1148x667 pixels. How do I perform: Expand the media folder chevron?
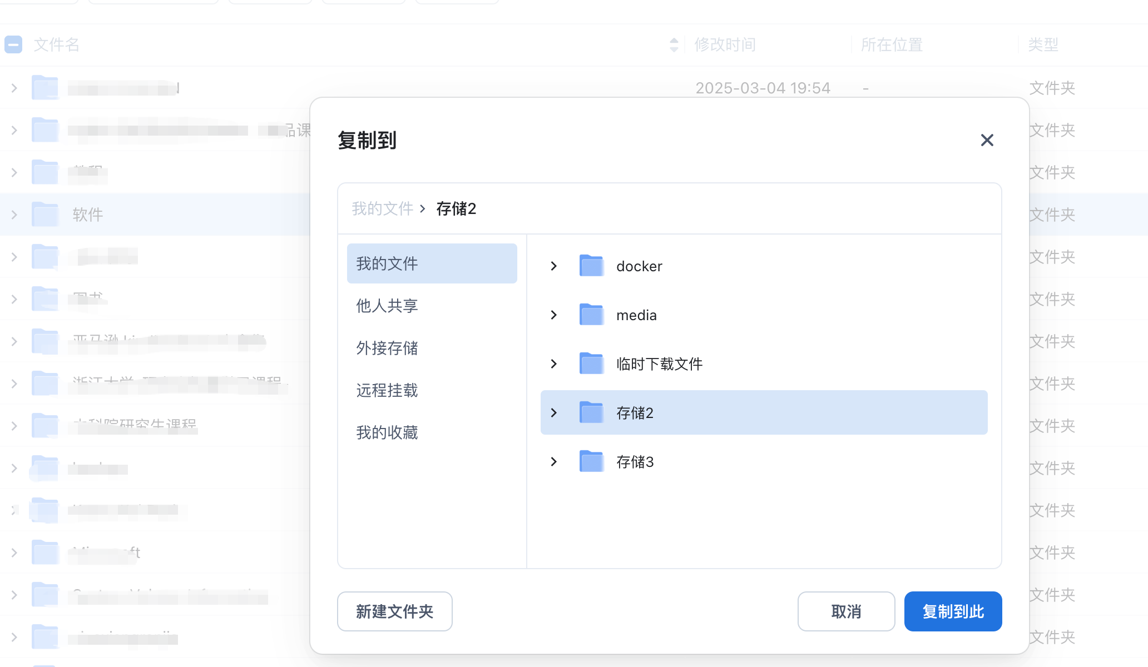(553, 315)
